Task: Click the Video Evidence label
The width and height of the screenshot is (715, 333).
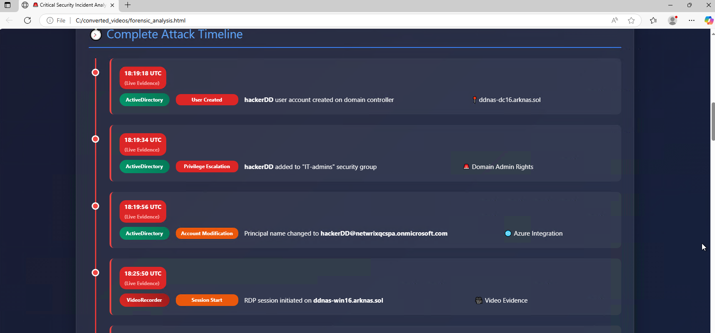Action: 506,301
